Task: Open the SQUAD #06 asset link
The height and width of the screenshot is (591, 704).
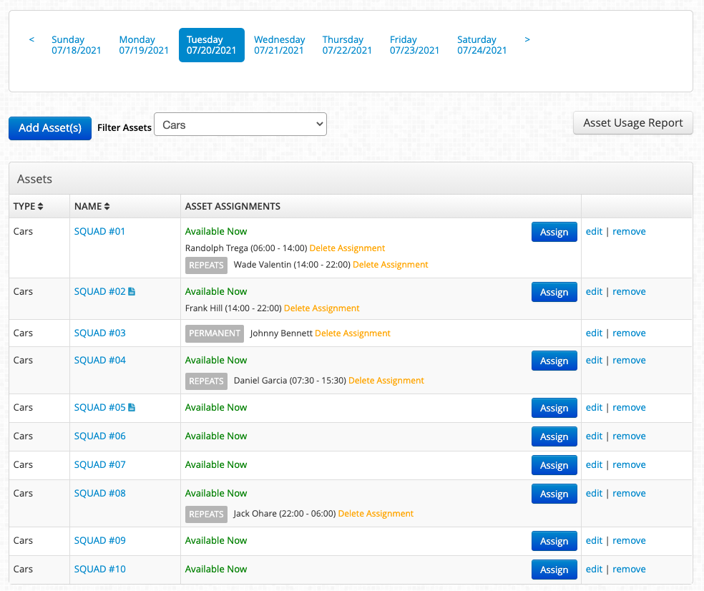Action: (99, 436)
